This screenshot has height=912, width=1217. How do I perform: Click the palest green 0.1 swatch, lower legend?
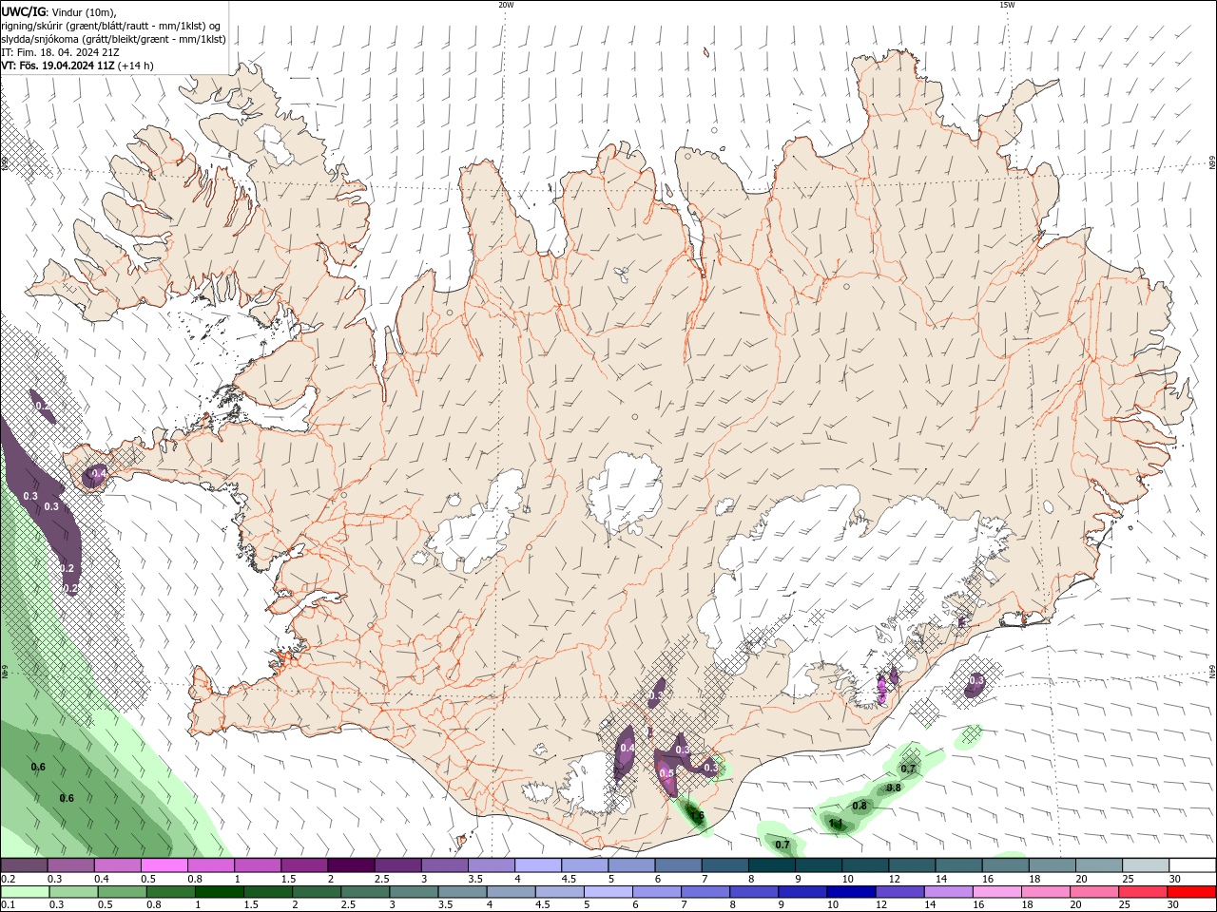[x=26, y=892]
